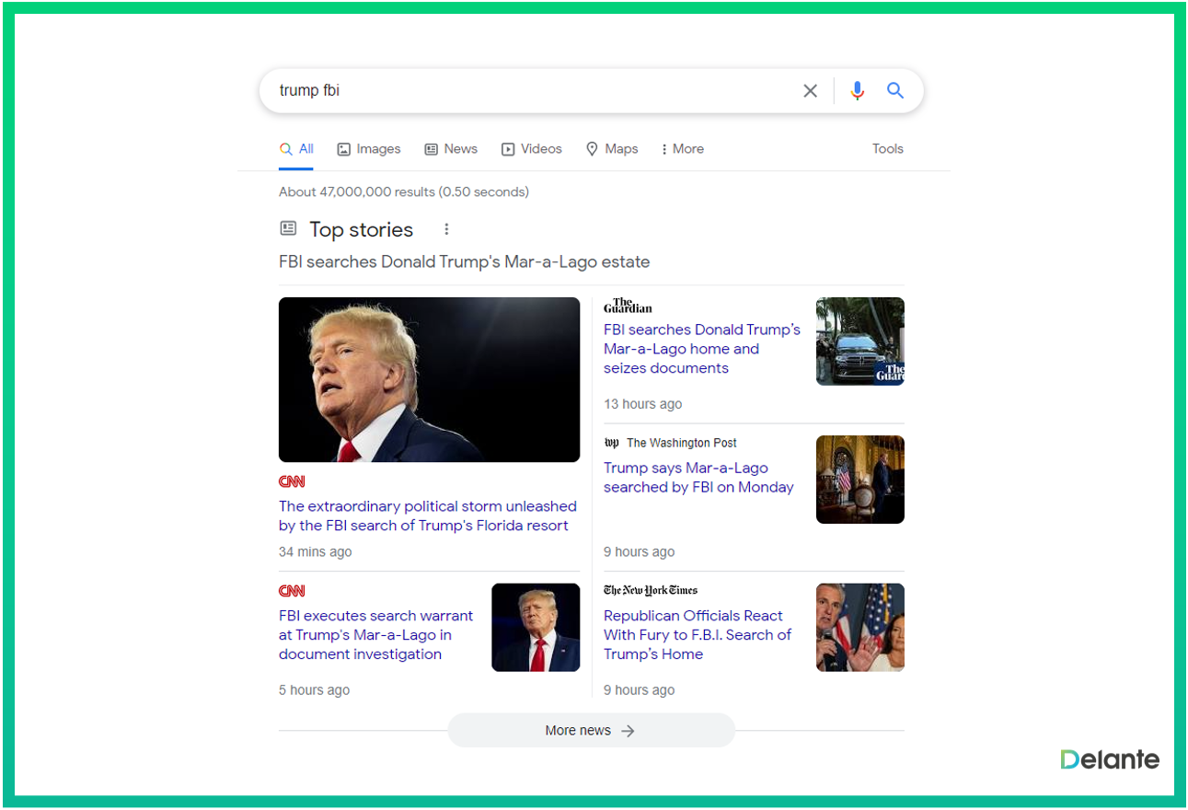This screenshot has width=1188, height=810.
Task: Switch to the News tab
Action: tap(451, 149)
